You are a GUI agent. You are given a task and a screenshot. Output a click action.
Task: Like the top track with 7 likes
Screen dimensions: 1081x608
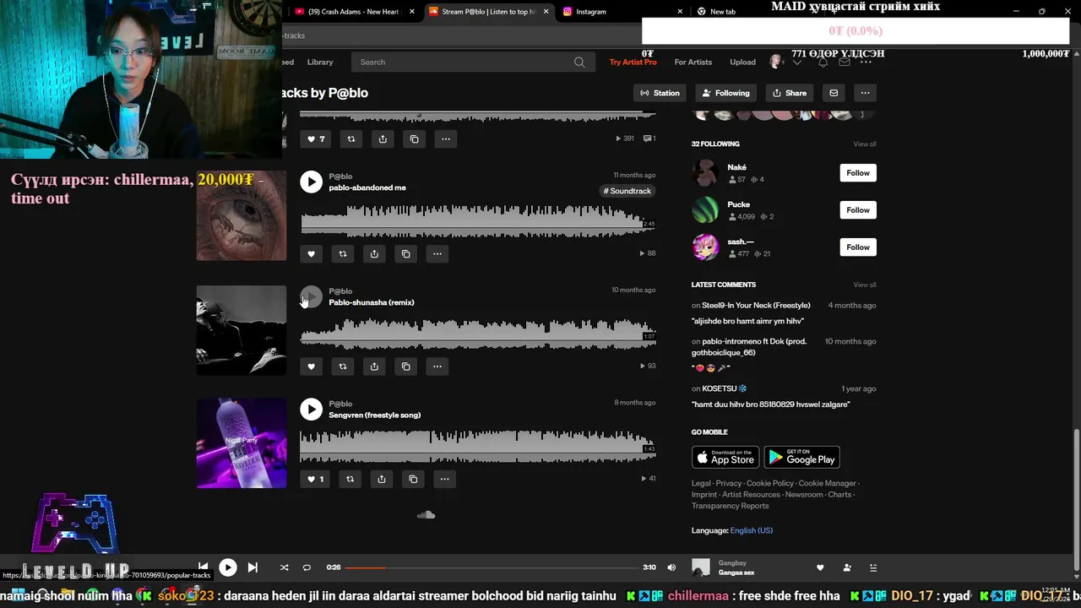coord(316,138)
